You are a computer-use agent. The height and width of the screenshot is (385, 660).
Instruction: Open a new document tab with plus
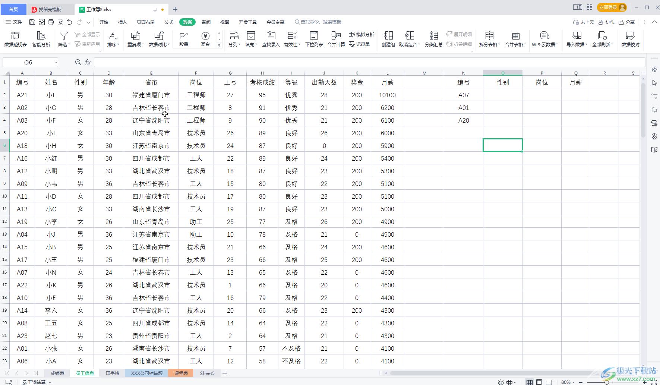(175, 9)
